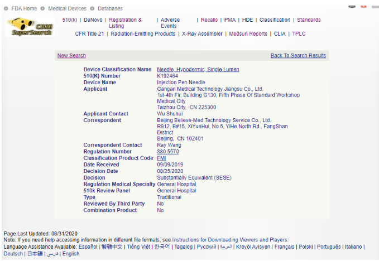Start a New Search

coord(71,56)
